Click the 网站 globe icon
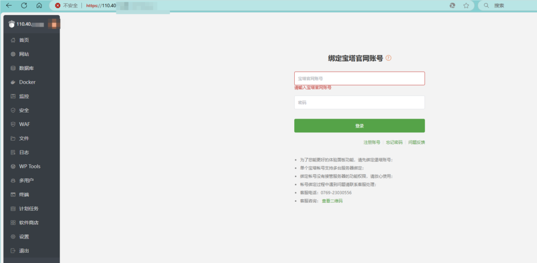This screenshot has width=537, height=263. pyautogui.click(x=13, y=54)
